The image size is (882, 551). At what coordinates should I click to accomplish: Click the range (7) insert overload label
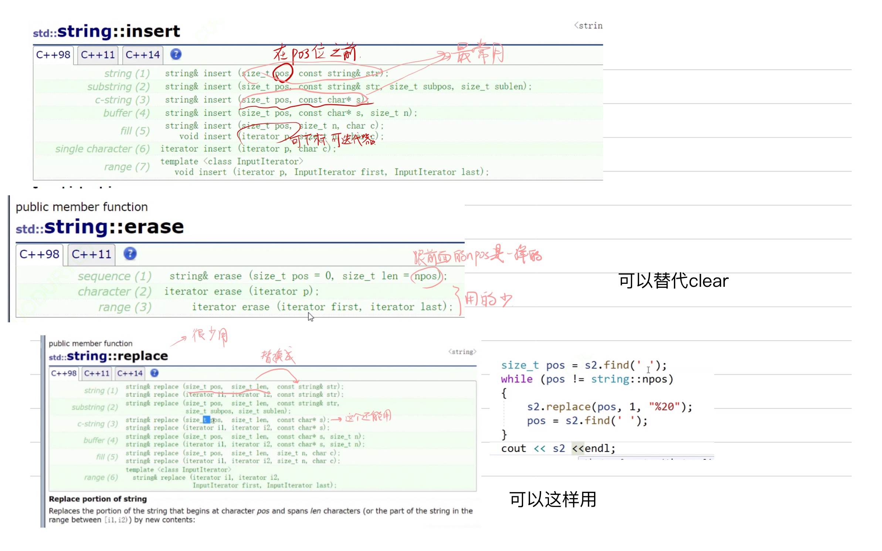click(126, 167)
